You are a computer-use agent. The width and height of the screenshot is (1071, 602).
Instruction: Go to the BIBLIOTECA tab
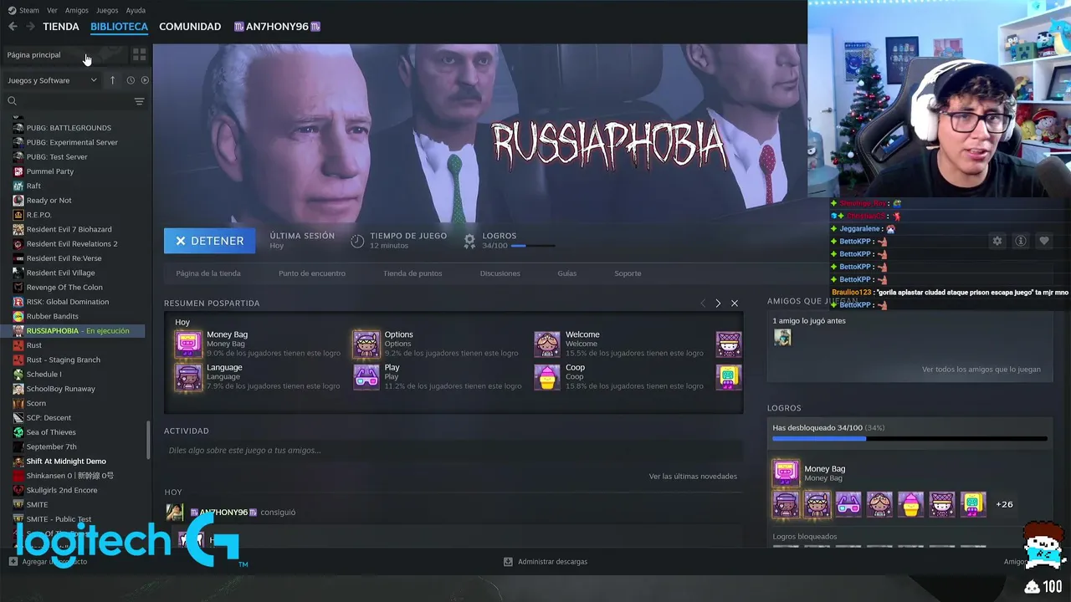click(119, 27)
